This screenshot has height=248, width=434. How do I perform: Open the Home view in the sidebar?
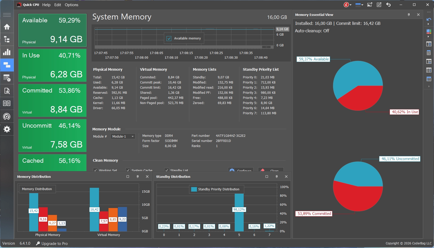pyautogui.click(x=7, y=27)
